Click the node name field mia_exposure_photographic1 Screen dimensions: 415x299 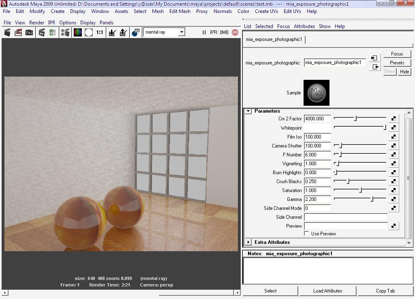335,63
